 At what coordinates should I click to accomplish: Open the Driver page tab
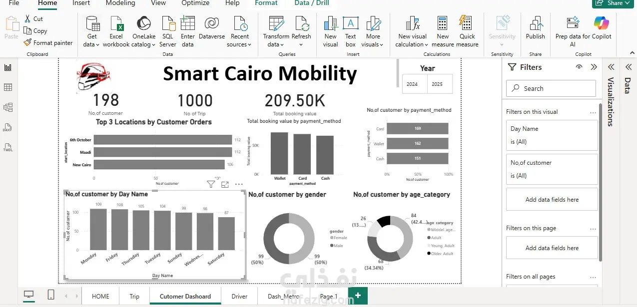coord(239,296)
